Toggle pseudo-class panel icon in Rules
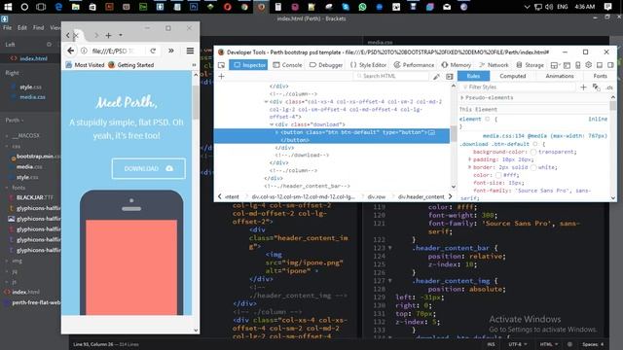 (596, 87)
